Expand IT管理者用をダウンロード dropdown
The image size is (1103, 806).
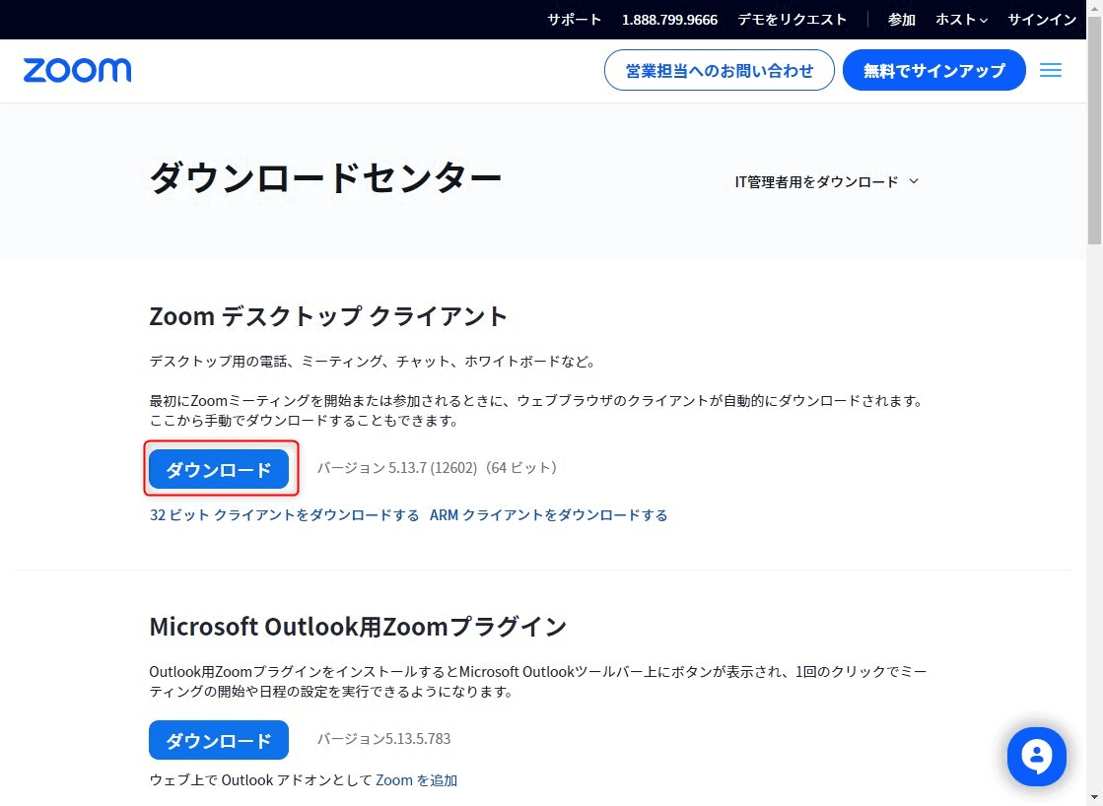pos(827,182)
